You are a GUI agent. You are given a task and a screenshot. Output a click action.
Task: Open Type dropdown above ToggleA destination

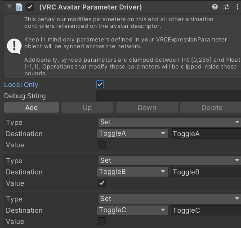click(x=170, y=122)
